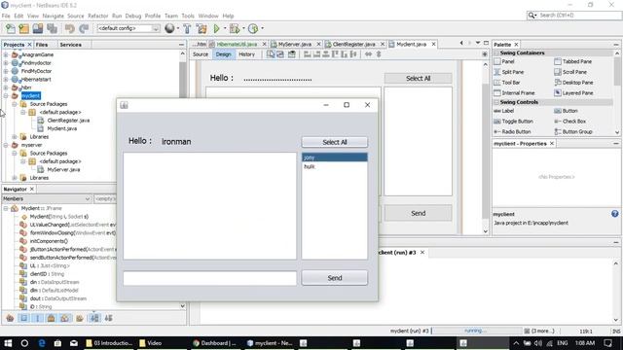Toggle Fully Qualified Names in Navigator
This screenshot has height=350, width=623.
click(x=80, y=318)
